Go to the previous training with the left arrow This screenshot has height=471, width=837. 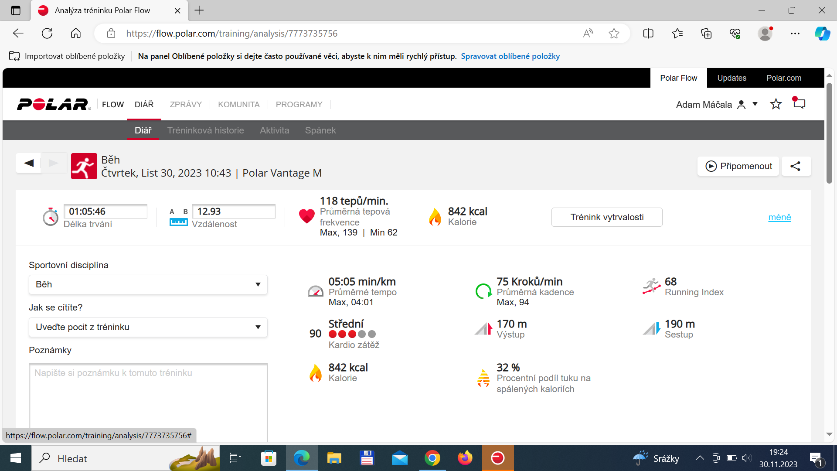point(29,163)
